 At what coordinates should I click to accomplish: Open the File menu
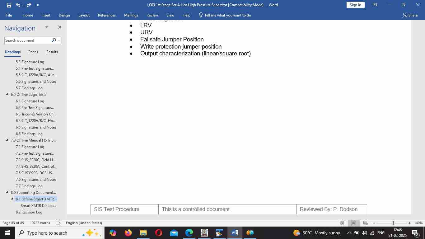click(x=9, y=15)
